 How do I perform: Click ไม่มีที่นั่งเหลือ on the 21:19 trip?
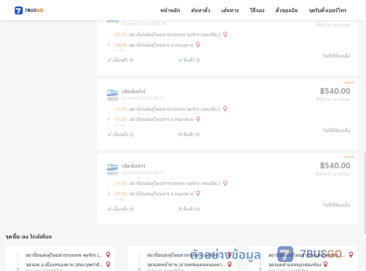(337, 56)
